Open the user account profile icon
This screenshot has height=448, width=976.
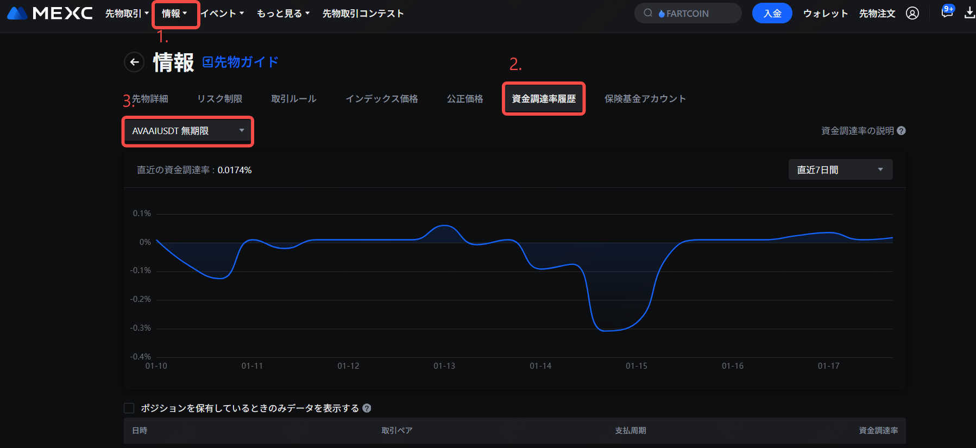pos(912,13)
